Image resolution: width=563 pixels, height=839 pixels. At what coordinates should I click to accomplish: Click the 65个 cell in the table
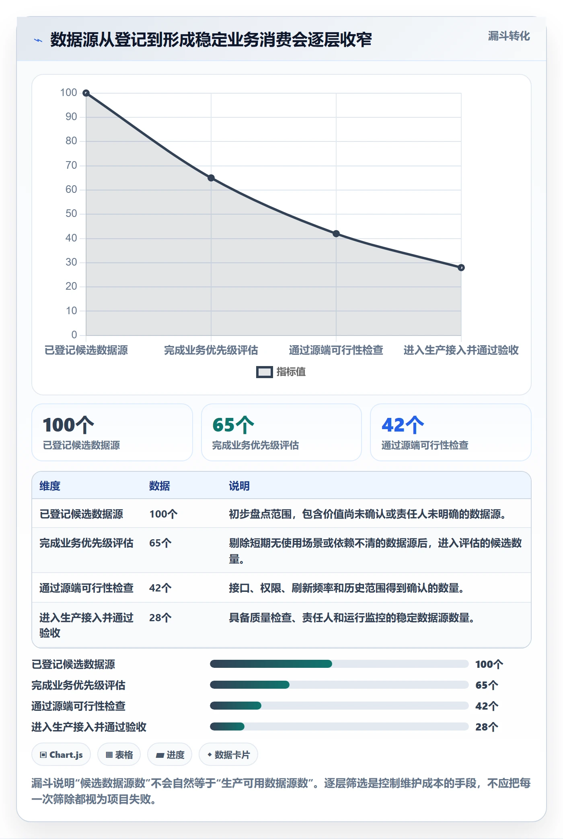[x=160, y=543]
